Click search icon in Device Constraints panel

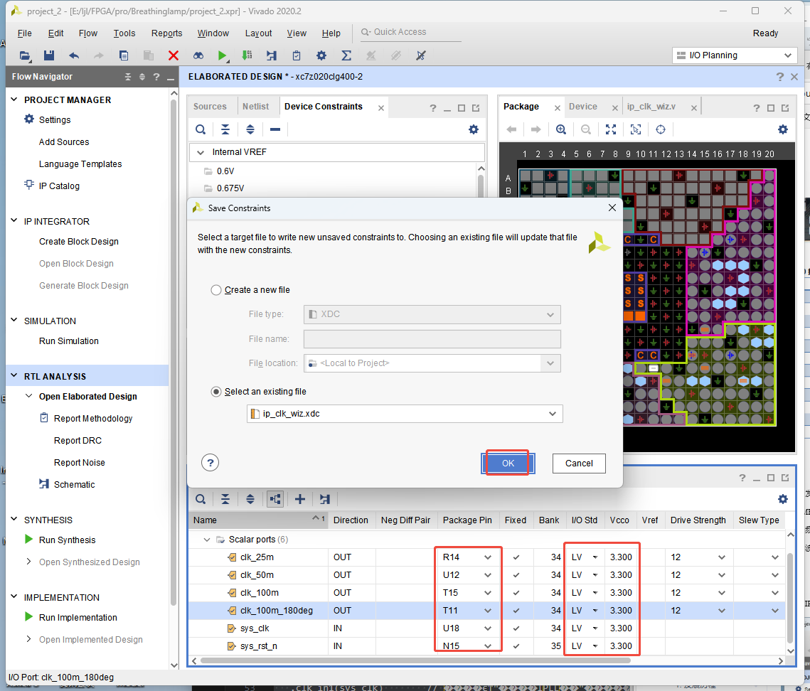pos(201,129)
